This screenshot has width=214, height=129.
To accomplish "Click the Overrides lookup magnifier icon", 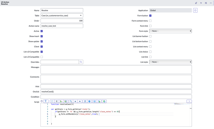I will point(81,62).
